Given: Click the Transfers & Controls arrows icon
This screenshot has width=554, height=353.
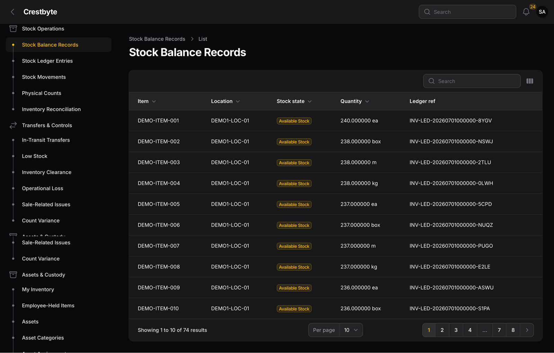Looking at the screenshot, I should tap(13, 125).
